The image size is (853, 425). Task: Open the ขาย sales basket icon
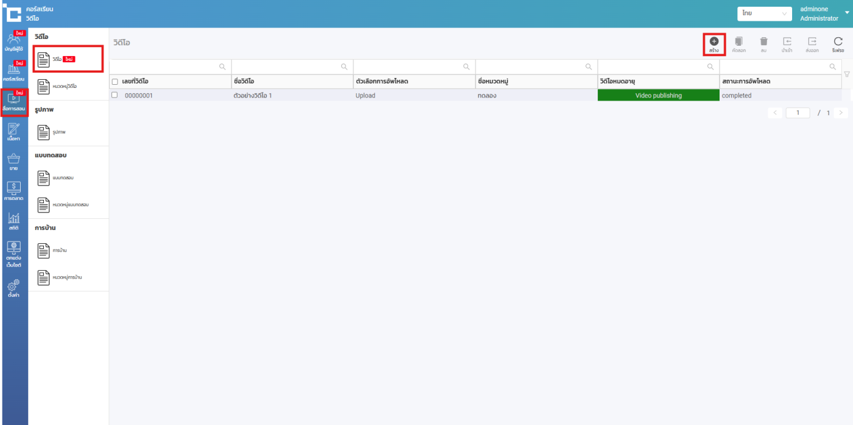(x=13, y=162)
